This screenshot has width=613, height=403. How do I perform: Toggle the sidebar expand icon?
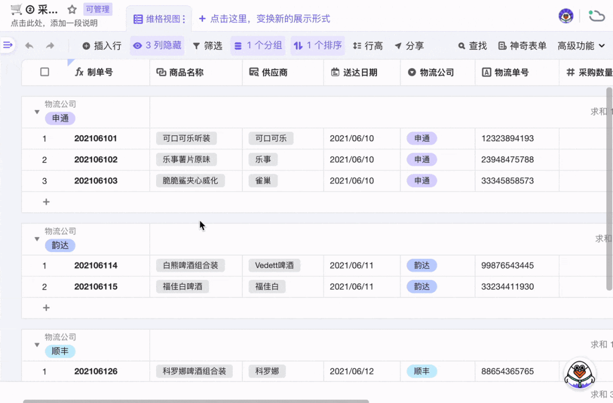(8, 45)
